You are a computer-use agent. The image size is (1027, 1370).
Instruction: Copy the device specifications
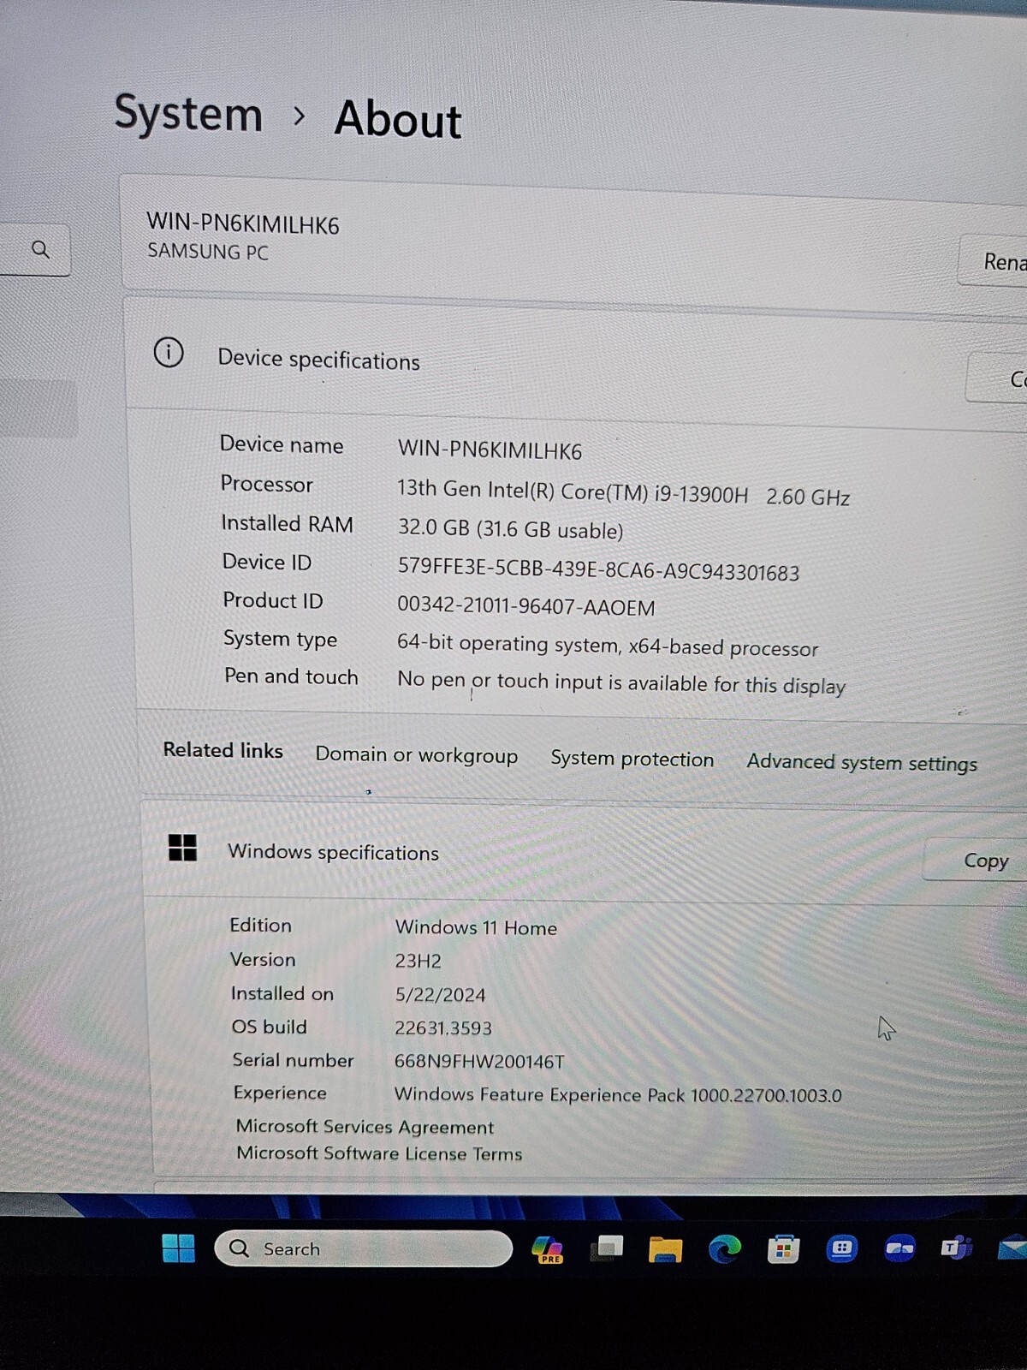(997, 378)
